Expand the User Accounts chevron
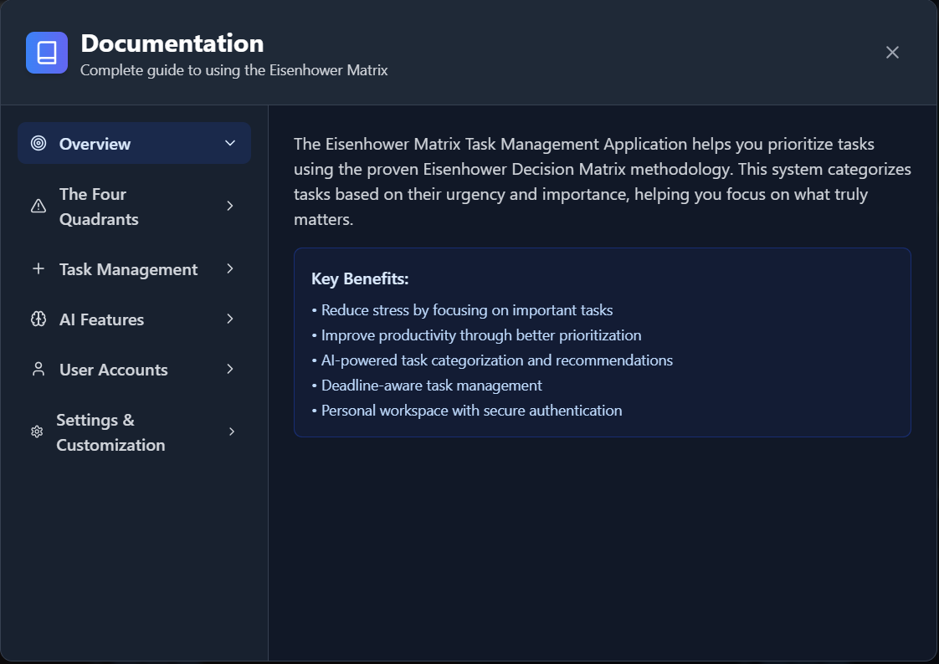Viewport: 939px width, 664px height. (230, 369)
